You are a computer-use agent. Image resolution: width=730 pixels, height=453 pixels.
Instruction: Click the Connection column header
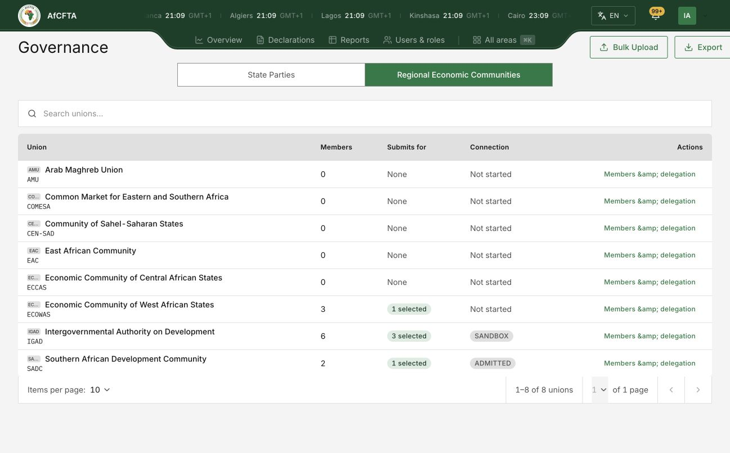pyautogui.click(x=489, y=147)
